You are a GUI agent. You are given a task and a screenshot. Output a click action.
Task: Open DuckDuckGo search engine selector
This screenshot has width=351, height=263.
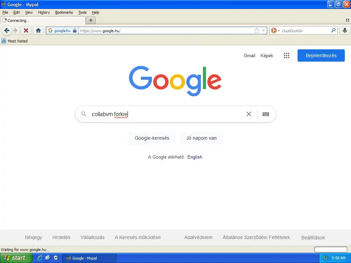(275, 30)
